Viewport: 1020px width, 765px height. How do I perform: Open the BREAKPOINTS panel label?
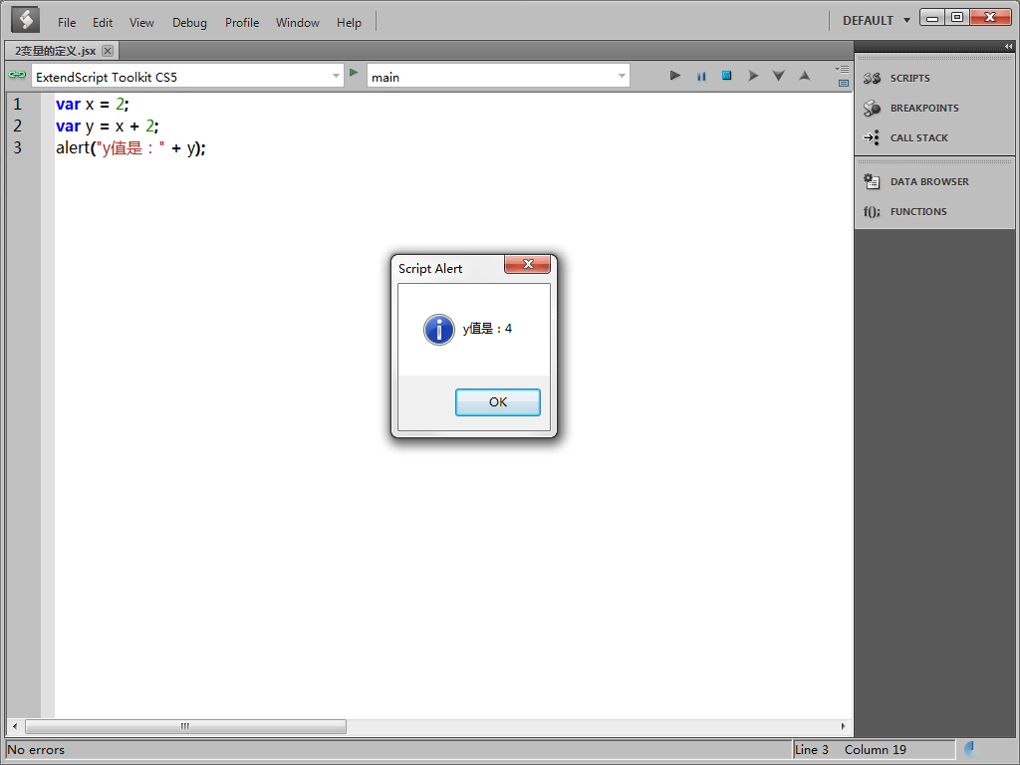point(923,108)
